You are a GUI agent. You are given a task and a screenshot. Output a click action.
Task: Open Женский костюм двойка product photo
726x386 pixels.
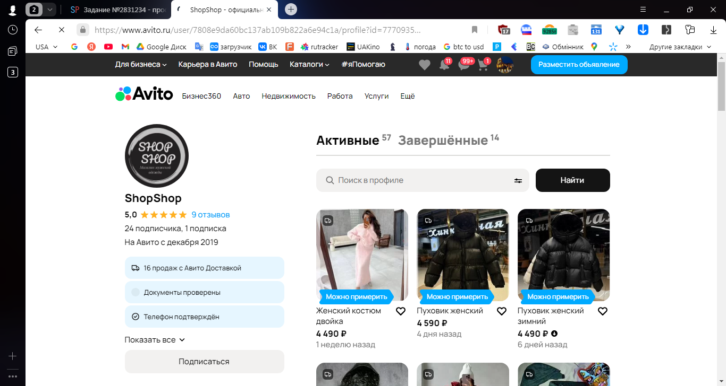362,255
